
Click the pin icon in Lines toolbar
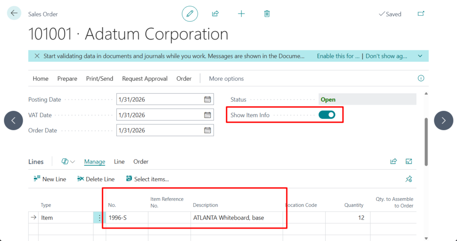coord(408,179)
